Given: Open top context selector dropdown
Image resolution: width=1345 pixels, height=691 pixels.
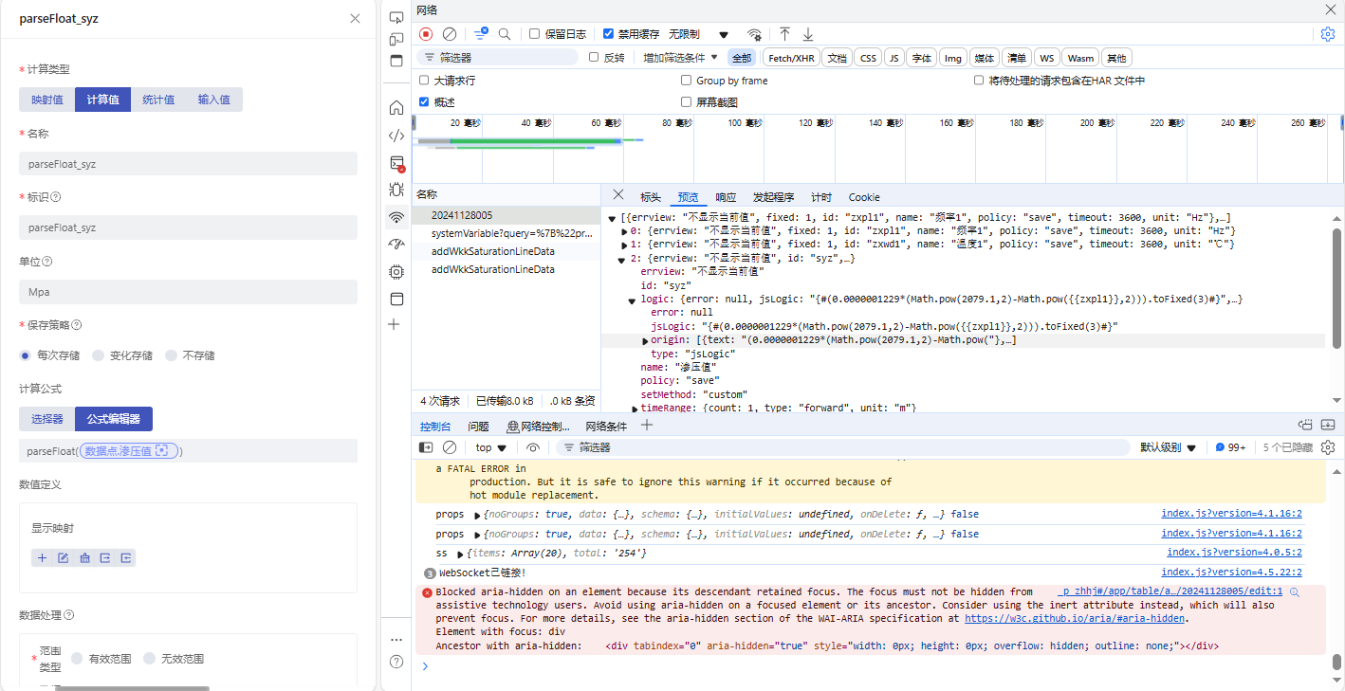Looking at the screenshot, I should click(491, 447).
